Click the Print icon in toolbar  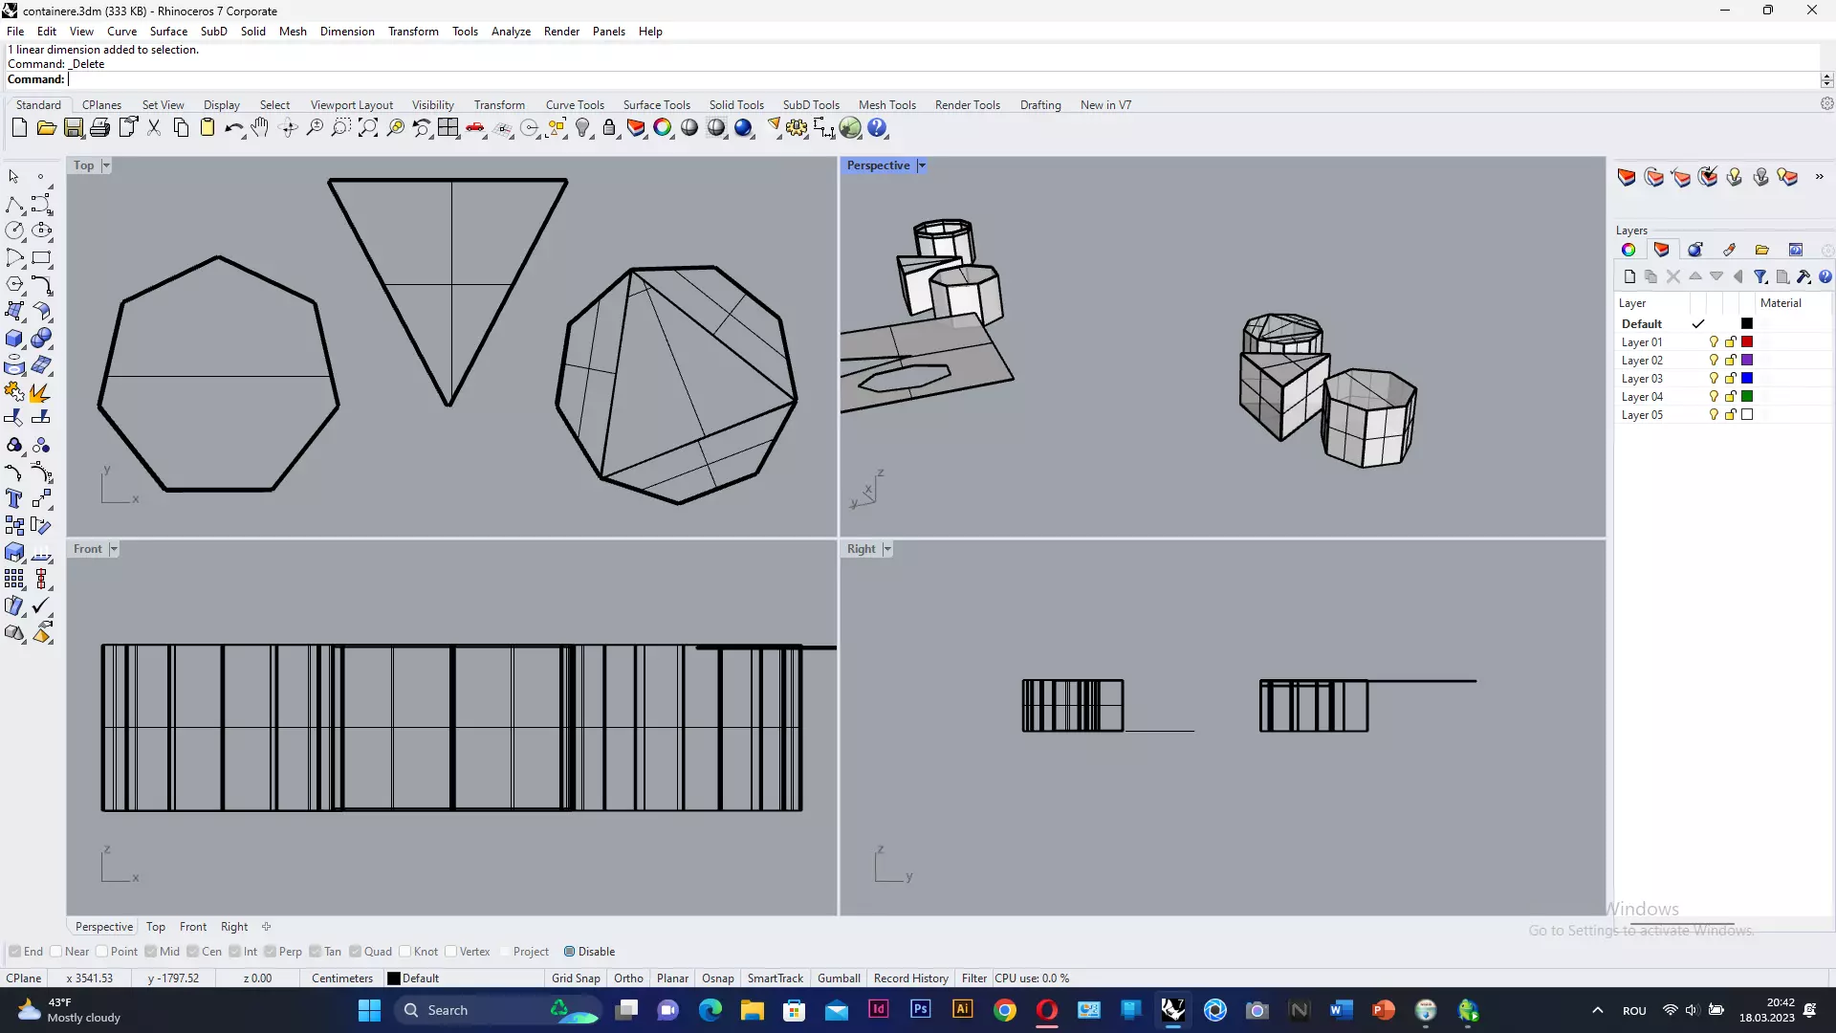99,127
